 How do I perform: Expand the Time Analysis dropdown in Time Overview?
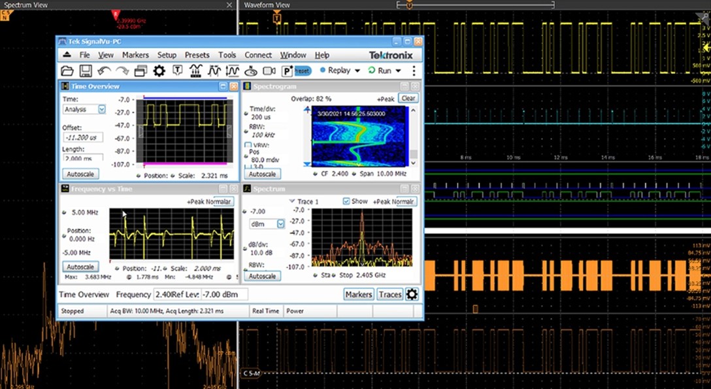pyautogui.click(x=102, y=109)
